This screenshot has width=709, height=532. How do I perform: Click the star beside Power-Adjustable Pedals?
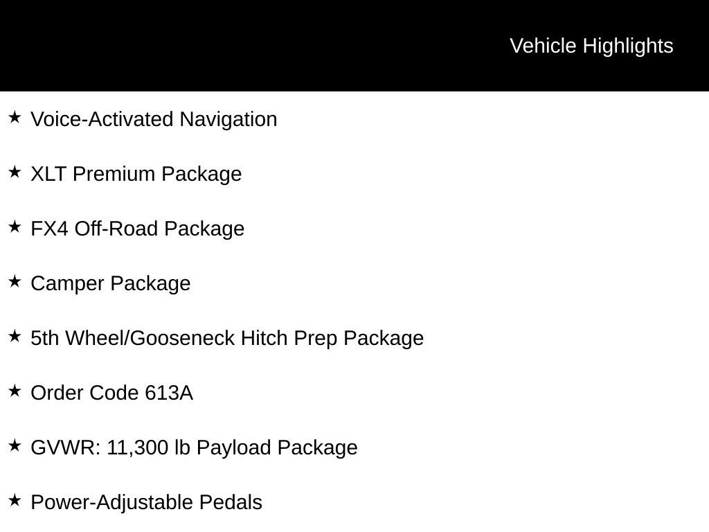(x=15, y=500)
